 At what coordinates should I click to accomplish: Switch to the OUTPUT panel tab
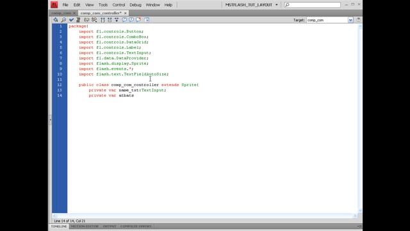point(110,227)
